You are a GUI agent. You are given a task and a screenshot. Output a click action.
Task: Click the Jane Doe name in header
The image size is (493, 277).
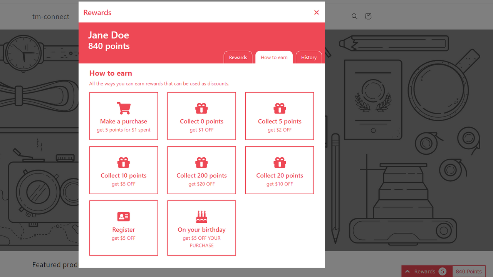coord(109,35)
